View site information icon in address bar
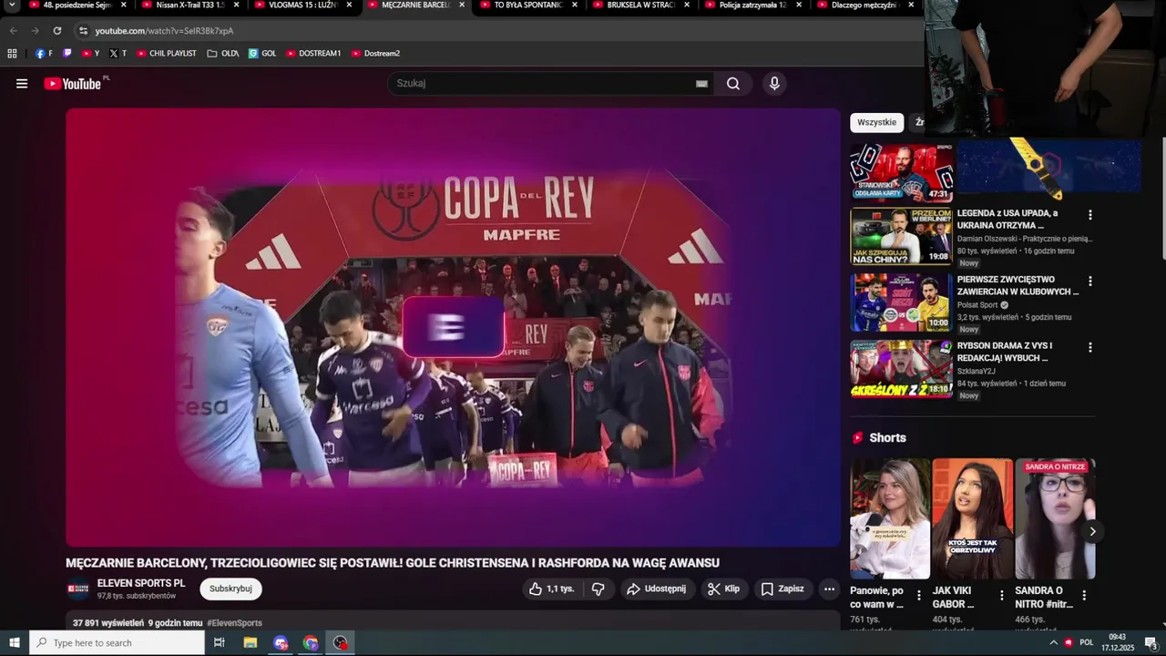This screenshot has width=1166, height=656. (x=83, y=31)
